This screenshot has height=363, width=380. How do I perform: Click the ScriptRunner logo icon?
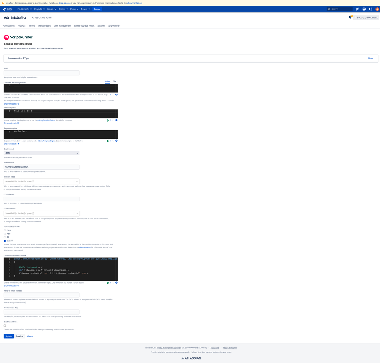pyautogui.click(x=6, y=37)
